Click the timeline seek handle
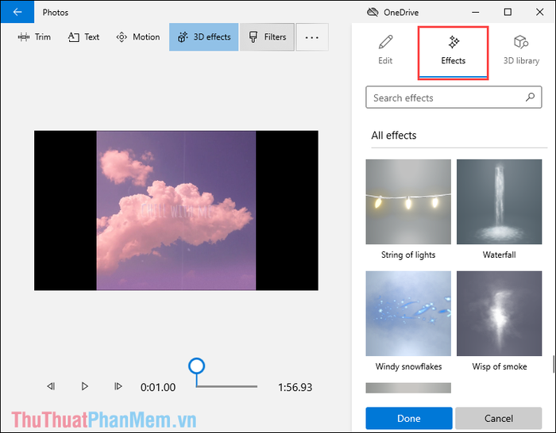The image size is (556, 433). coord(196,366)
